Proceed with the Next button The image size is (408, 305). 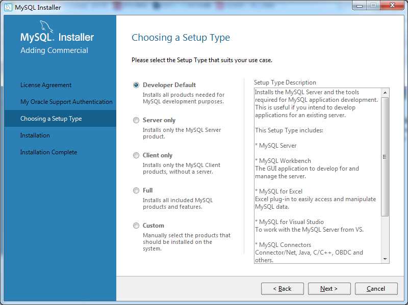point(329,289)
